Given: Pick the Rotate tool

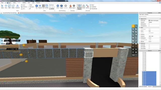Looking at the screenshot, I should coord(13,6).
